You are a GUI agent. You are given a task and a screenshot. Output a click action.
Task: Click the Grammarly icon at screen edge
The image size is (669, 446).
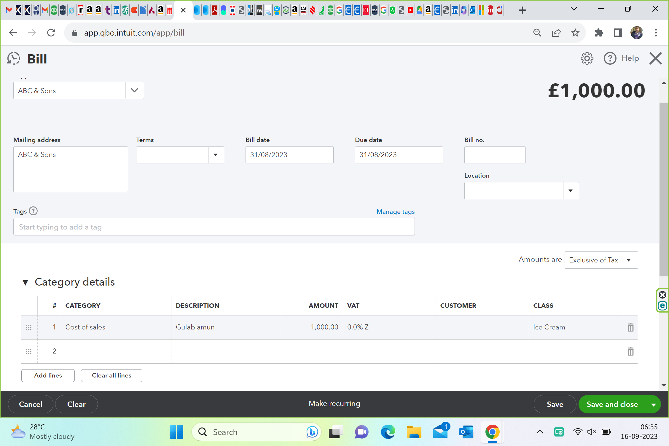(662, 306)
